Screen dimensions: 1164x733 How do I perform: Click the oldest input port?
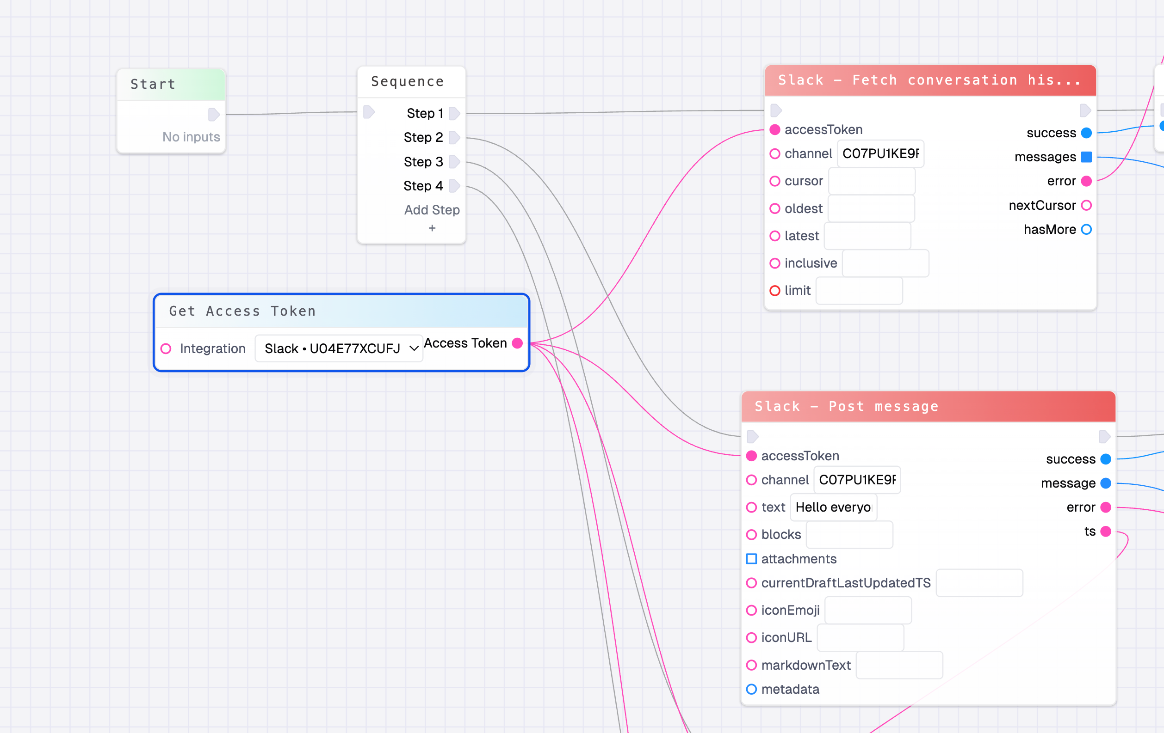pos(775,208)
